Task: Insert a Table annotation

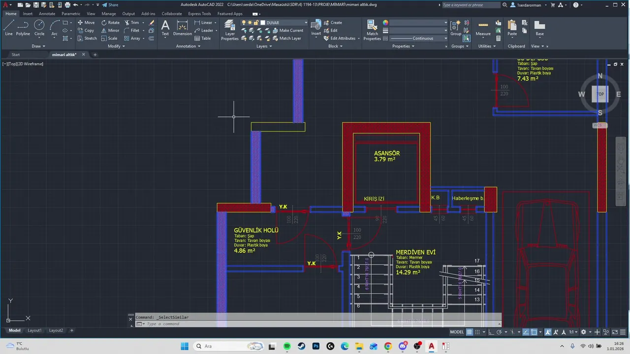Action: [x=203, y=38]
